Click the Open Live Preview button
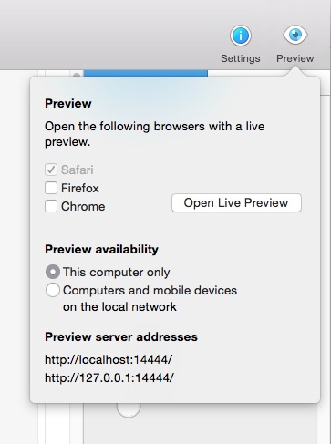Image resolution: width=331 pixels, height=444 pixels. pyautogui.click(x=236, y=202)
